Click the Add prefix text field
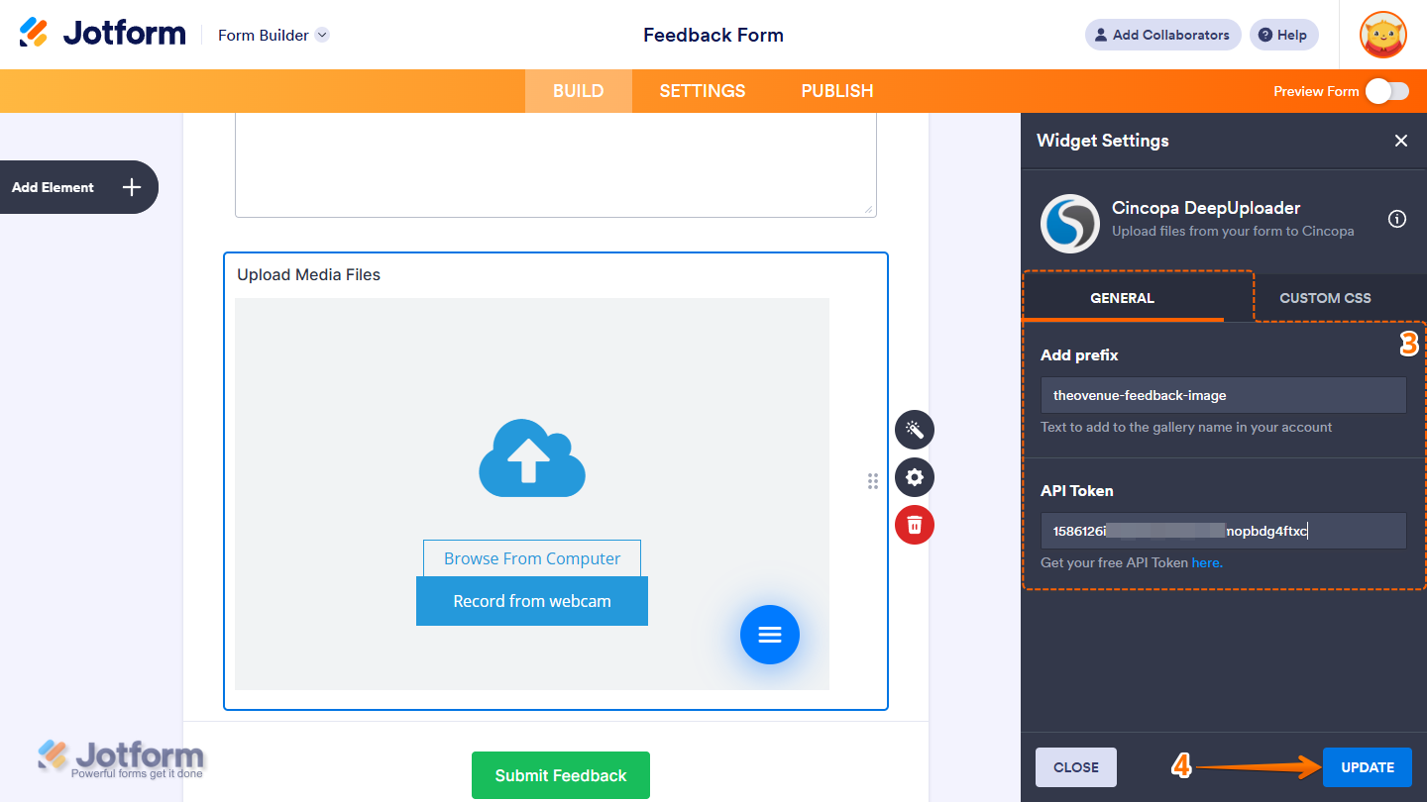This screenshot has height=802, width=1427. pyautogui.click(x=1223, y=395)
